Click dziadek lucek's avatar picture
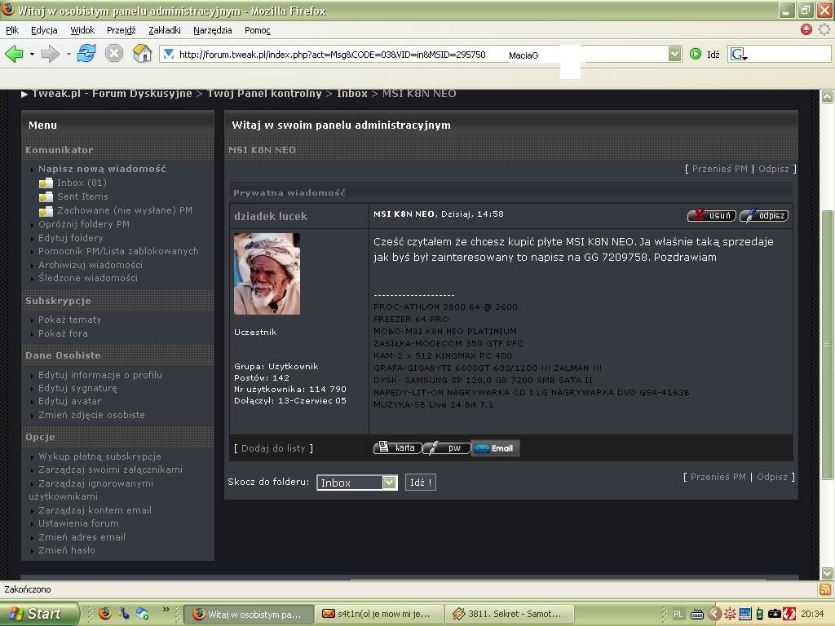The width and height of the screenshot is (835, 626). [267, 274]
